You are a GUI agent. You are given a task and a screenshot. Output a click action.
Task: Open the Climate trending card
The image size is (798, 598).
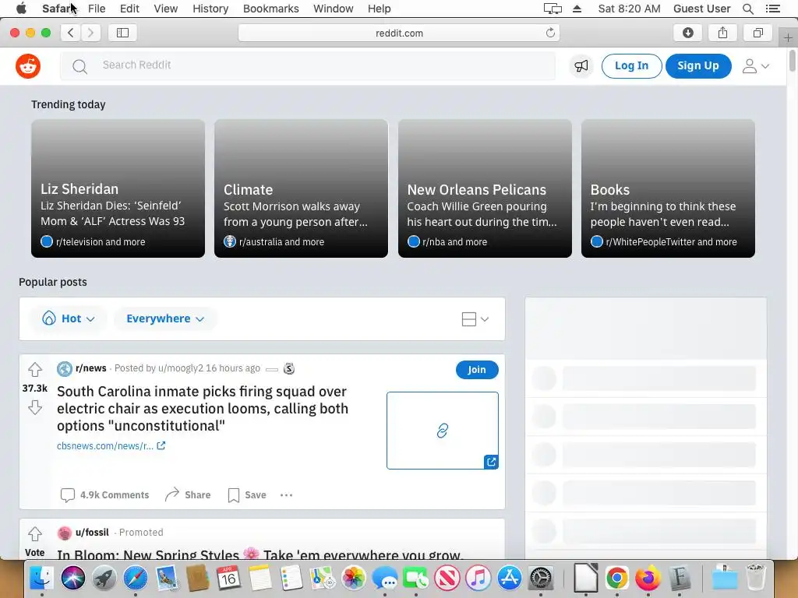(302, 188)
